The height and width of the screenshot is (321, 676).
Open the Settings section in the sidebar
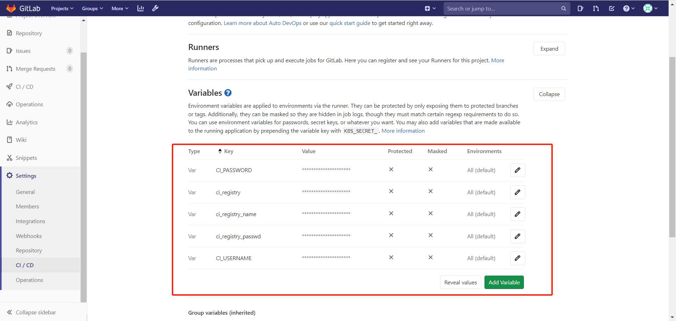click(x=26, y=176)
